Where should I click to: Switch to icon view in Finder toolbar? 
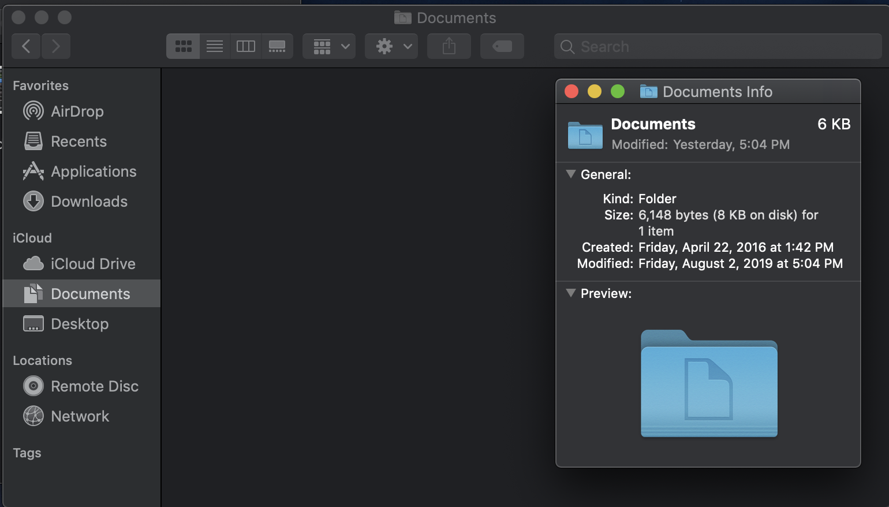[183, 46]
